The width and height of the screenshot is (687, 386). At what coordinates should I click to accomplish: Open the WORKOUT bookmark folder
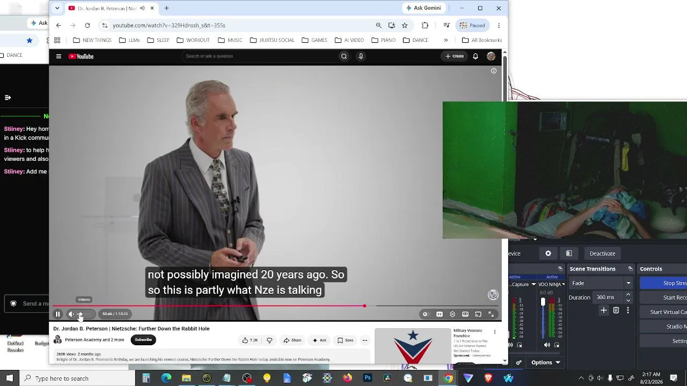(x=193, y=40)
